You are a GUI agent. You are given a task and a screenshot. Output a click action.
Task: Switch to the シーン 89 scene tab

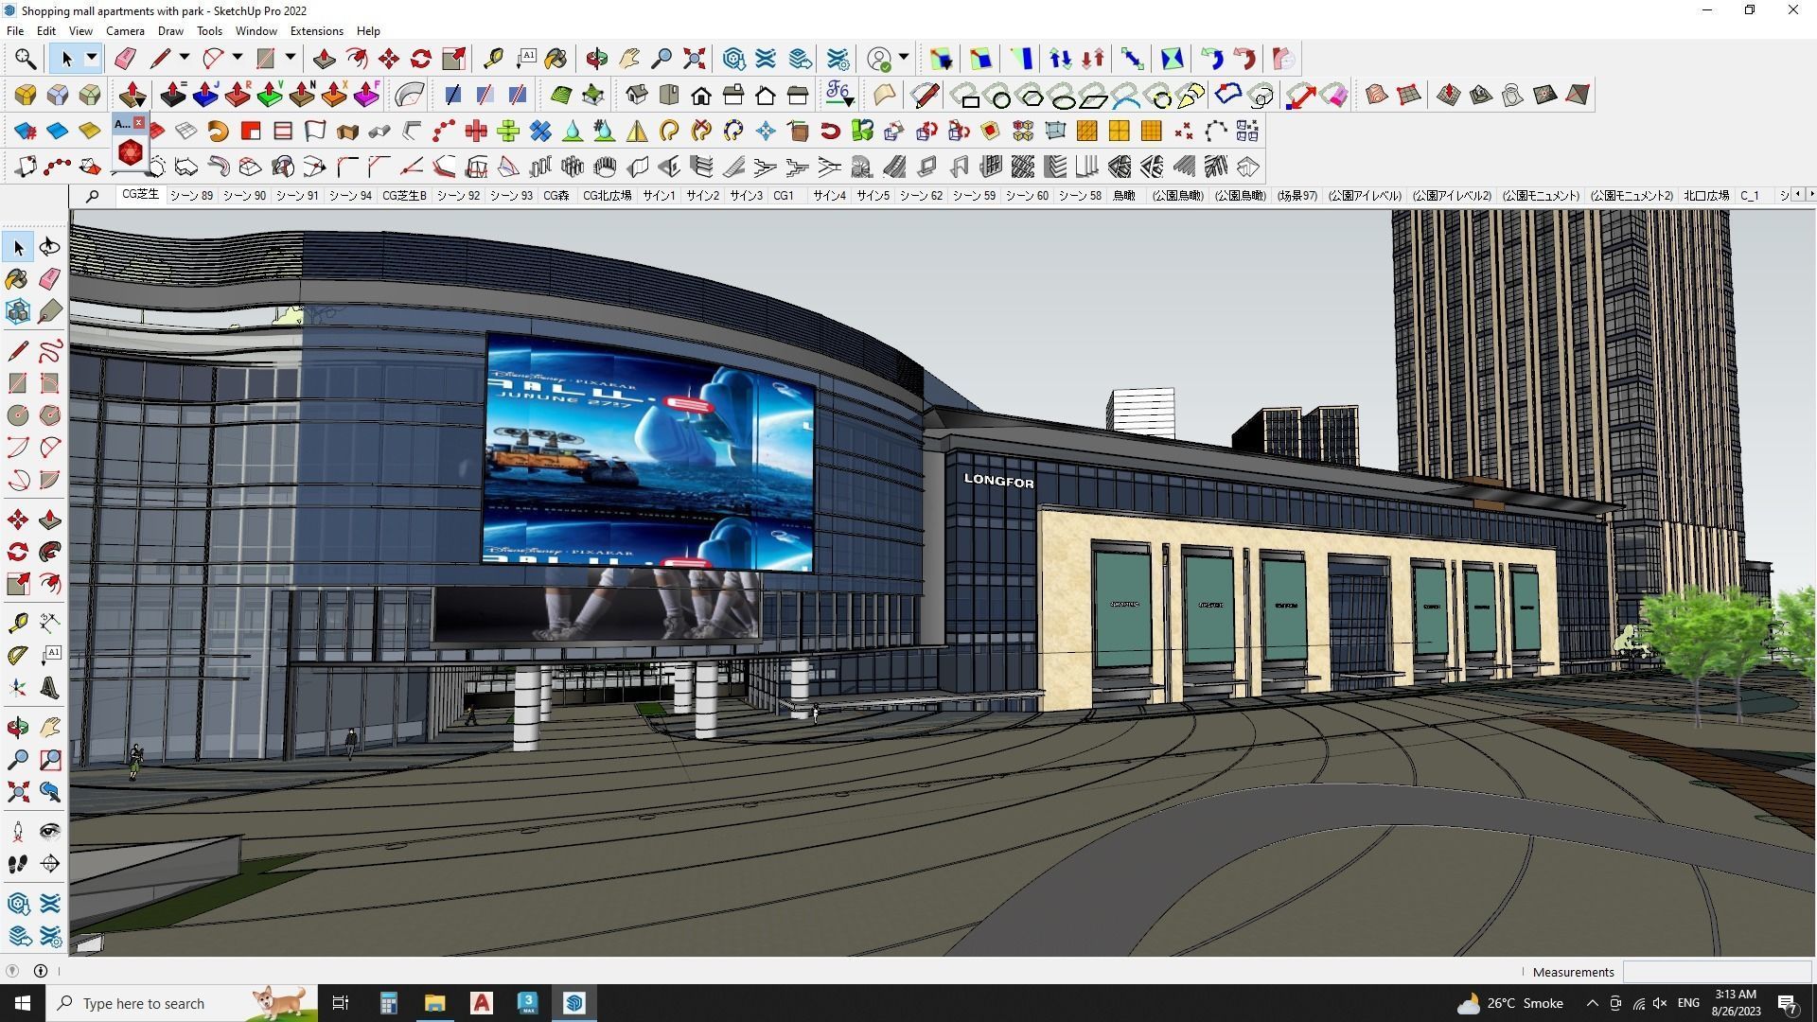click(191, 196)
